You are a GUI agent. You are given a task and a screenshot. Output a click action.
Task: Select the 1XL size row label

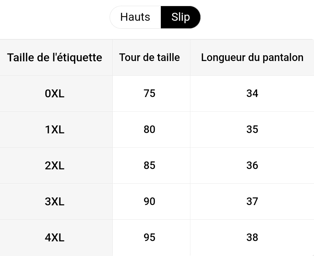coord(55,130)
